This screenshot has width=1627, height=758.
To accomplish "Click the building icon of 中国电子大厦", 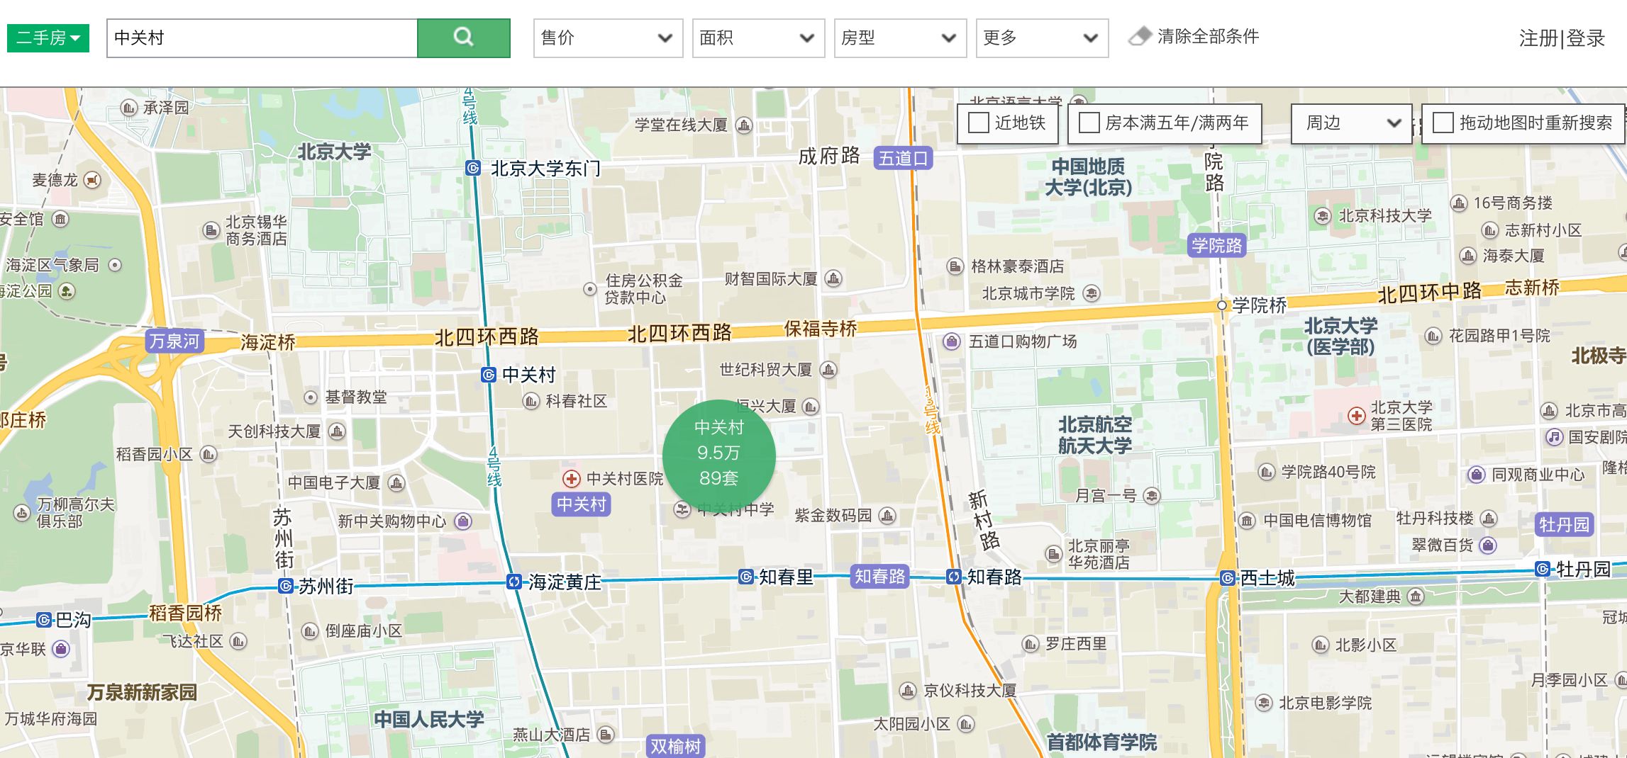I will 396,482.
